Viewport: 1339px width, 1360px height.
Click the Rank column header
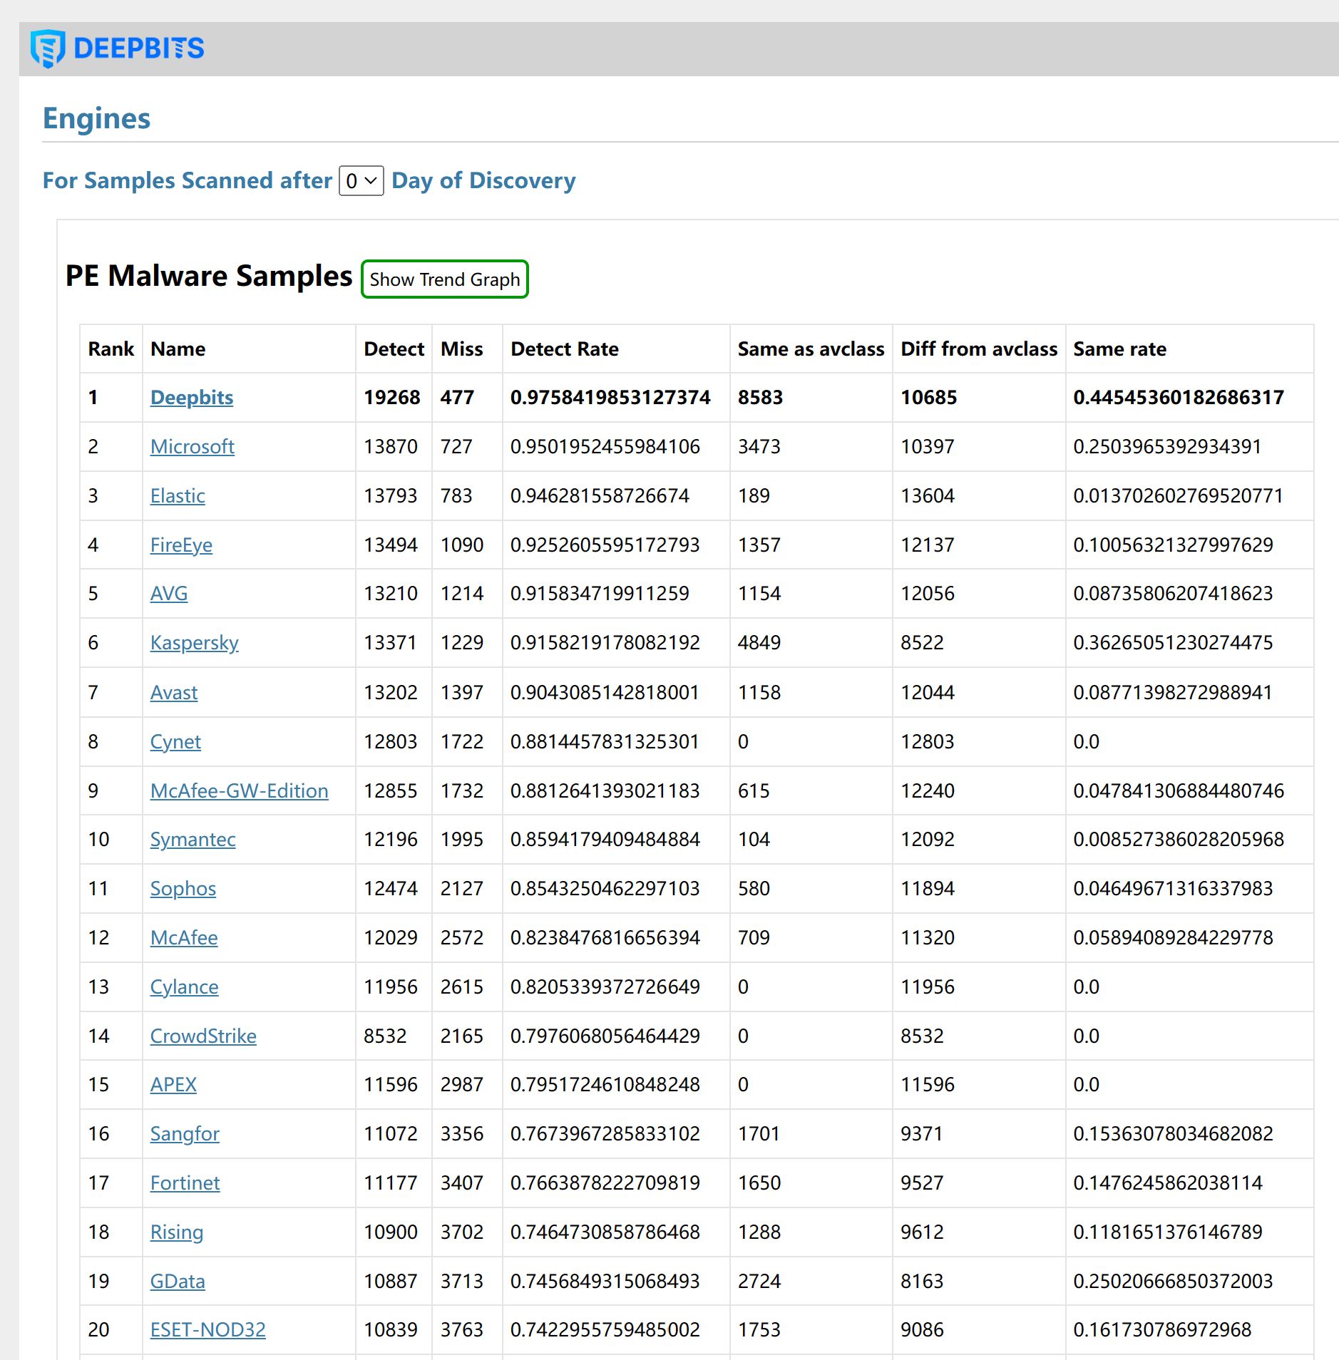(111, 349)
